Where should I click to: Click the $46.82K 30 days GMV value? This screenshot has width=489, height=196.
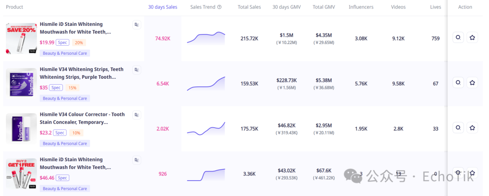click(x=287, y=125)
